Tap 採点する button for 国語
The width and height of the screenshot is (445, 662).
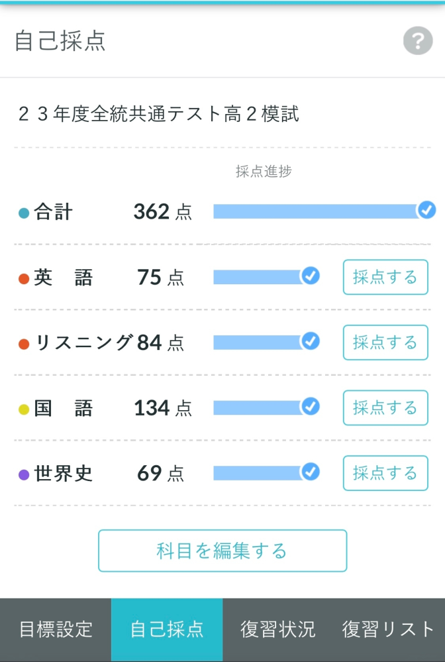[385, 408]
